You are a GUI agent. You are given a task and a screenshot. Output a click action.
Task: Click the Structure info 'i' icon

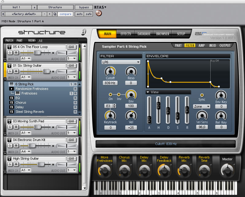[84, 32]
